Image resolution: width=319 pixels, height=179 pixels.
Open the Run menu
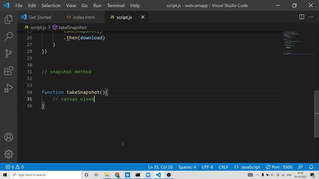[97, 5]
